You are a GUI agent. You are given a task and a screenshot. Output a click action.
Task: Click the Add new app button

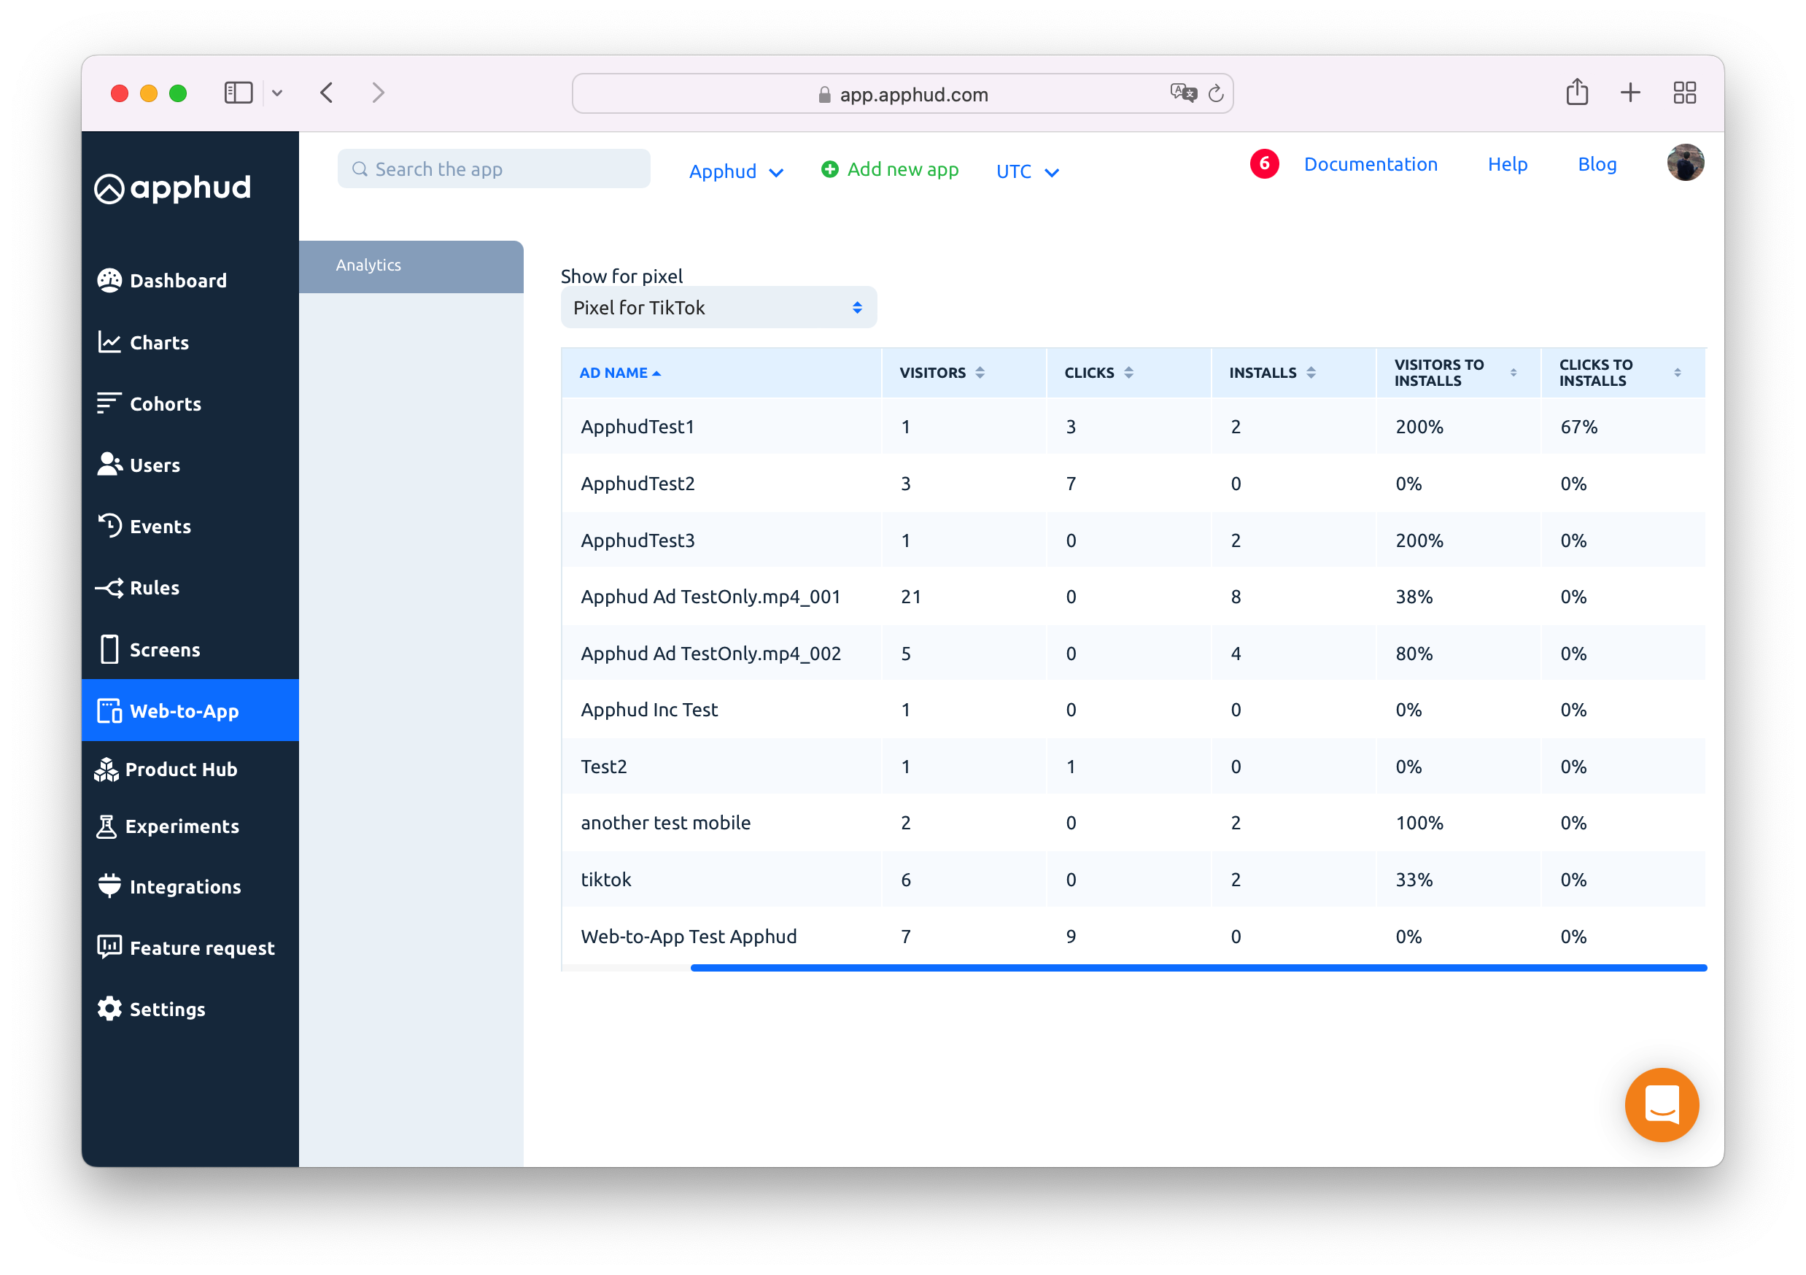890,170
